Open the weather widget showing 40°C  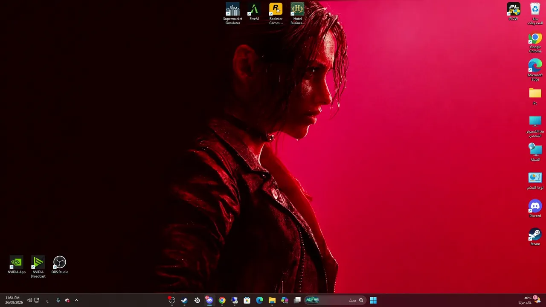pos(529,300)
